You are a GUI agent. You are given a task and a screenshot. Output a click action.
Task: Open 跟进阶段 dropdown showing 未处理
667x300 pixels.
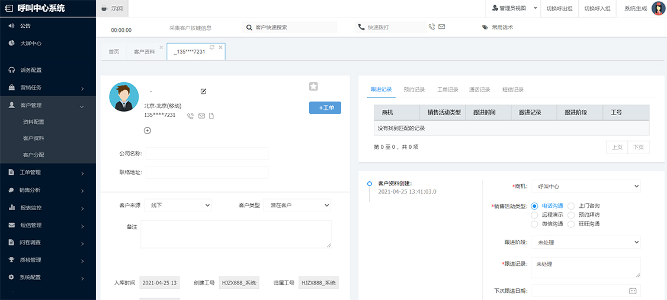point(586,242)
